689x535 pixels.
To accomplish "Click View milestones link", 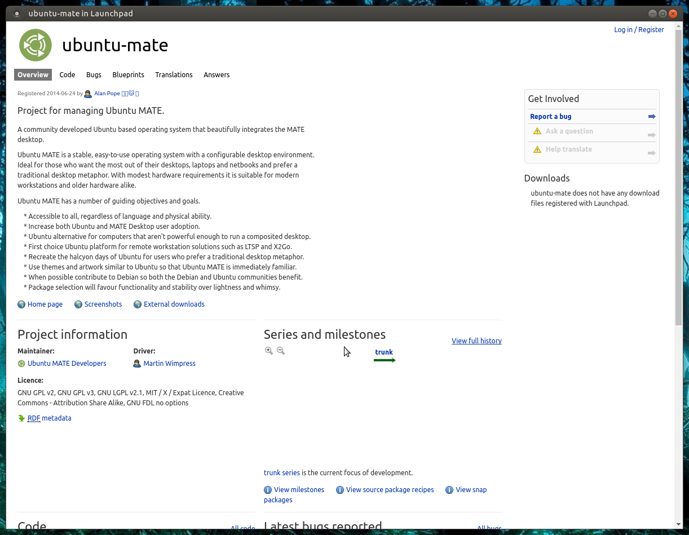I will (299, 490).
